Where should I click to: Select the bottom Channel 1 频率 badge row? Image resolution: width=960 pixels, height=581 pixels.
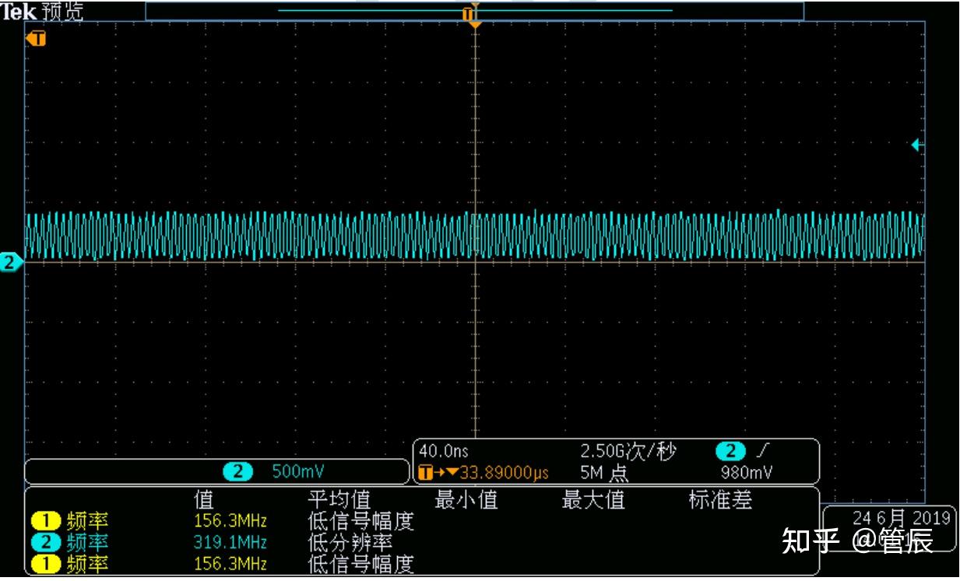pyautogui.click(x=45, y=563)
